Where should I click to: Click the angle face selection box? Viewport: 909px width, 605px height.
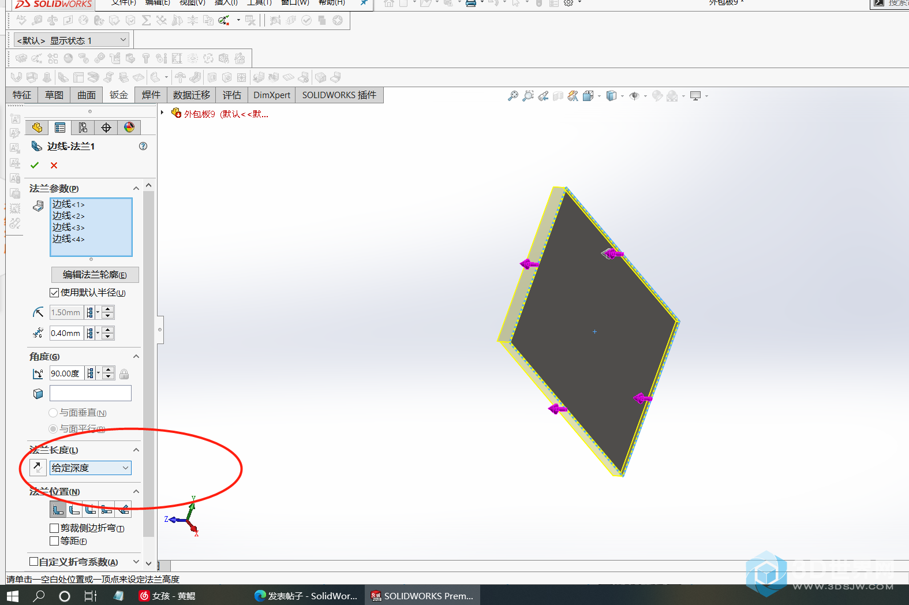[x=91, y=393]
